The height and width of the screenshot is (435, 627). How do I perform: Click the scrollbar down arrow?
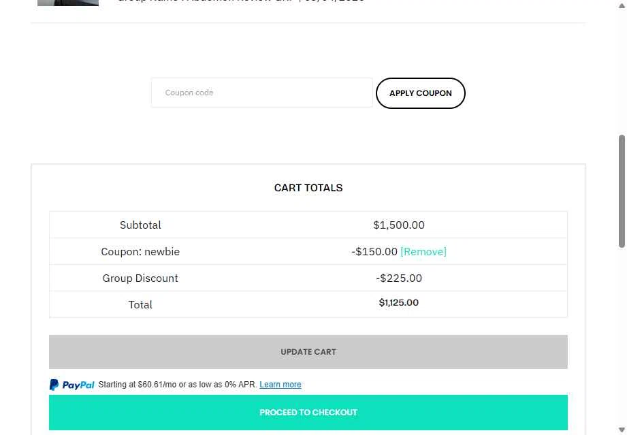[x=622, y=430]
